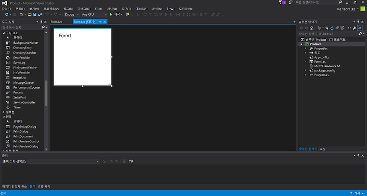Open the 디버그(D) menu
This screenshot has width=367, height=196.
[84, 9]
